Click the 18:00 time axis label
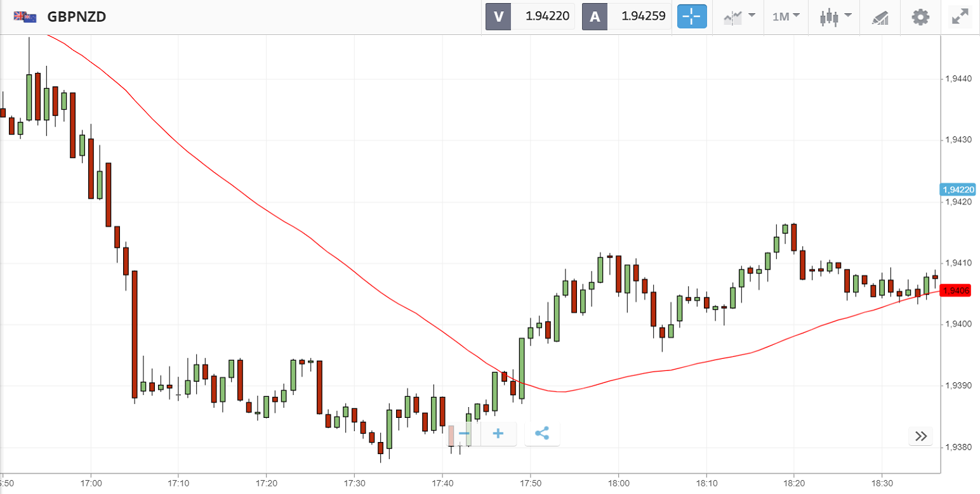The width and height of the screenshot is (980, 494). pos(618,482)
